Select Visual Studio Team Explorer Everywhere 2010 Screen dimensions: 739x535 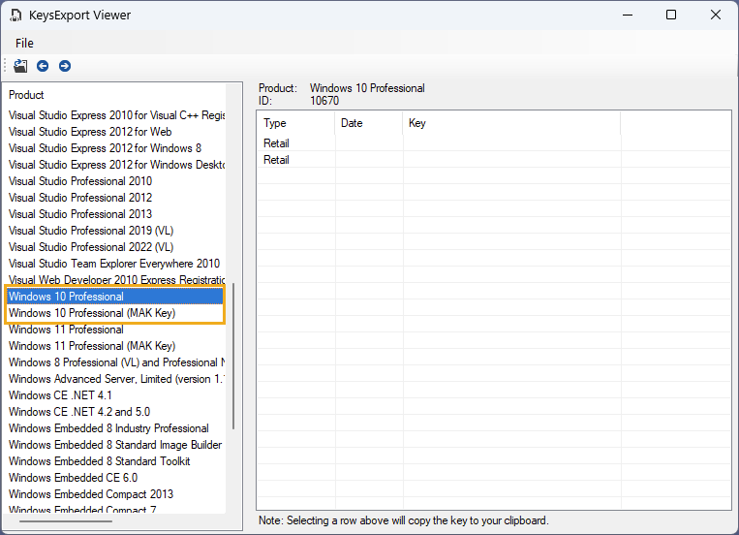(116, 264)
